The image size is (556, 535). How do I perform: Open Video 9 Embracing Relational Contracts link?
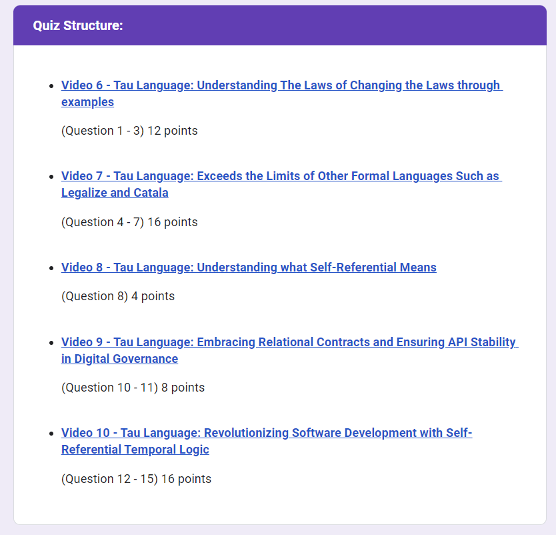coord(290,342)
